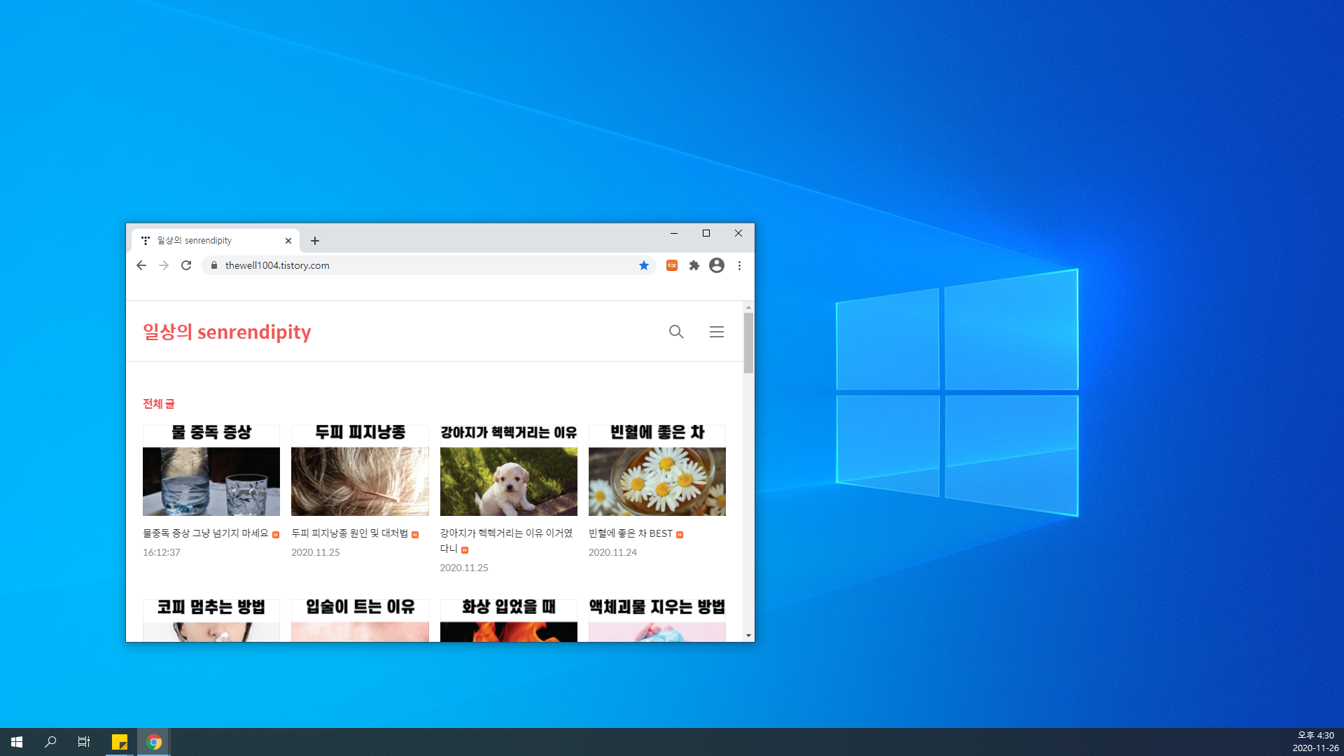This screenshot has width=1344, height=756.
Task: Click the bookmark star icon
Action: pyautogui.click(x=643, y=265)
